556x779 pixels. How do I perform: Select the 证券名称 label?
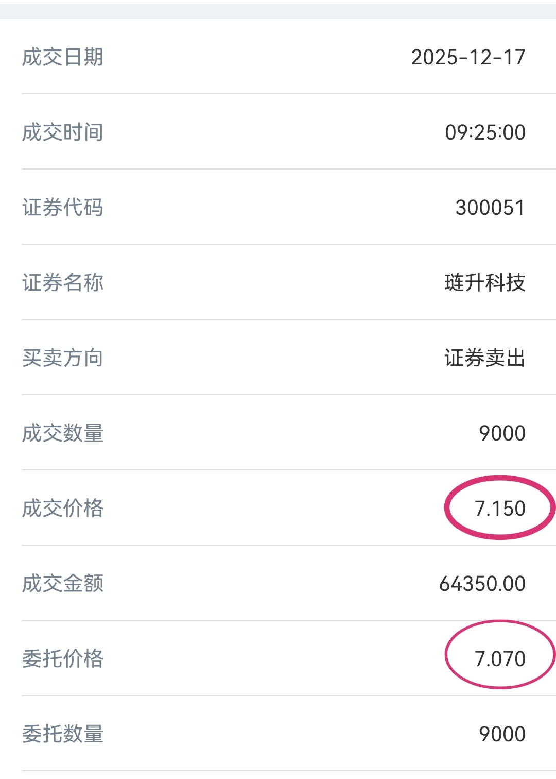click(x=62, y=283)
